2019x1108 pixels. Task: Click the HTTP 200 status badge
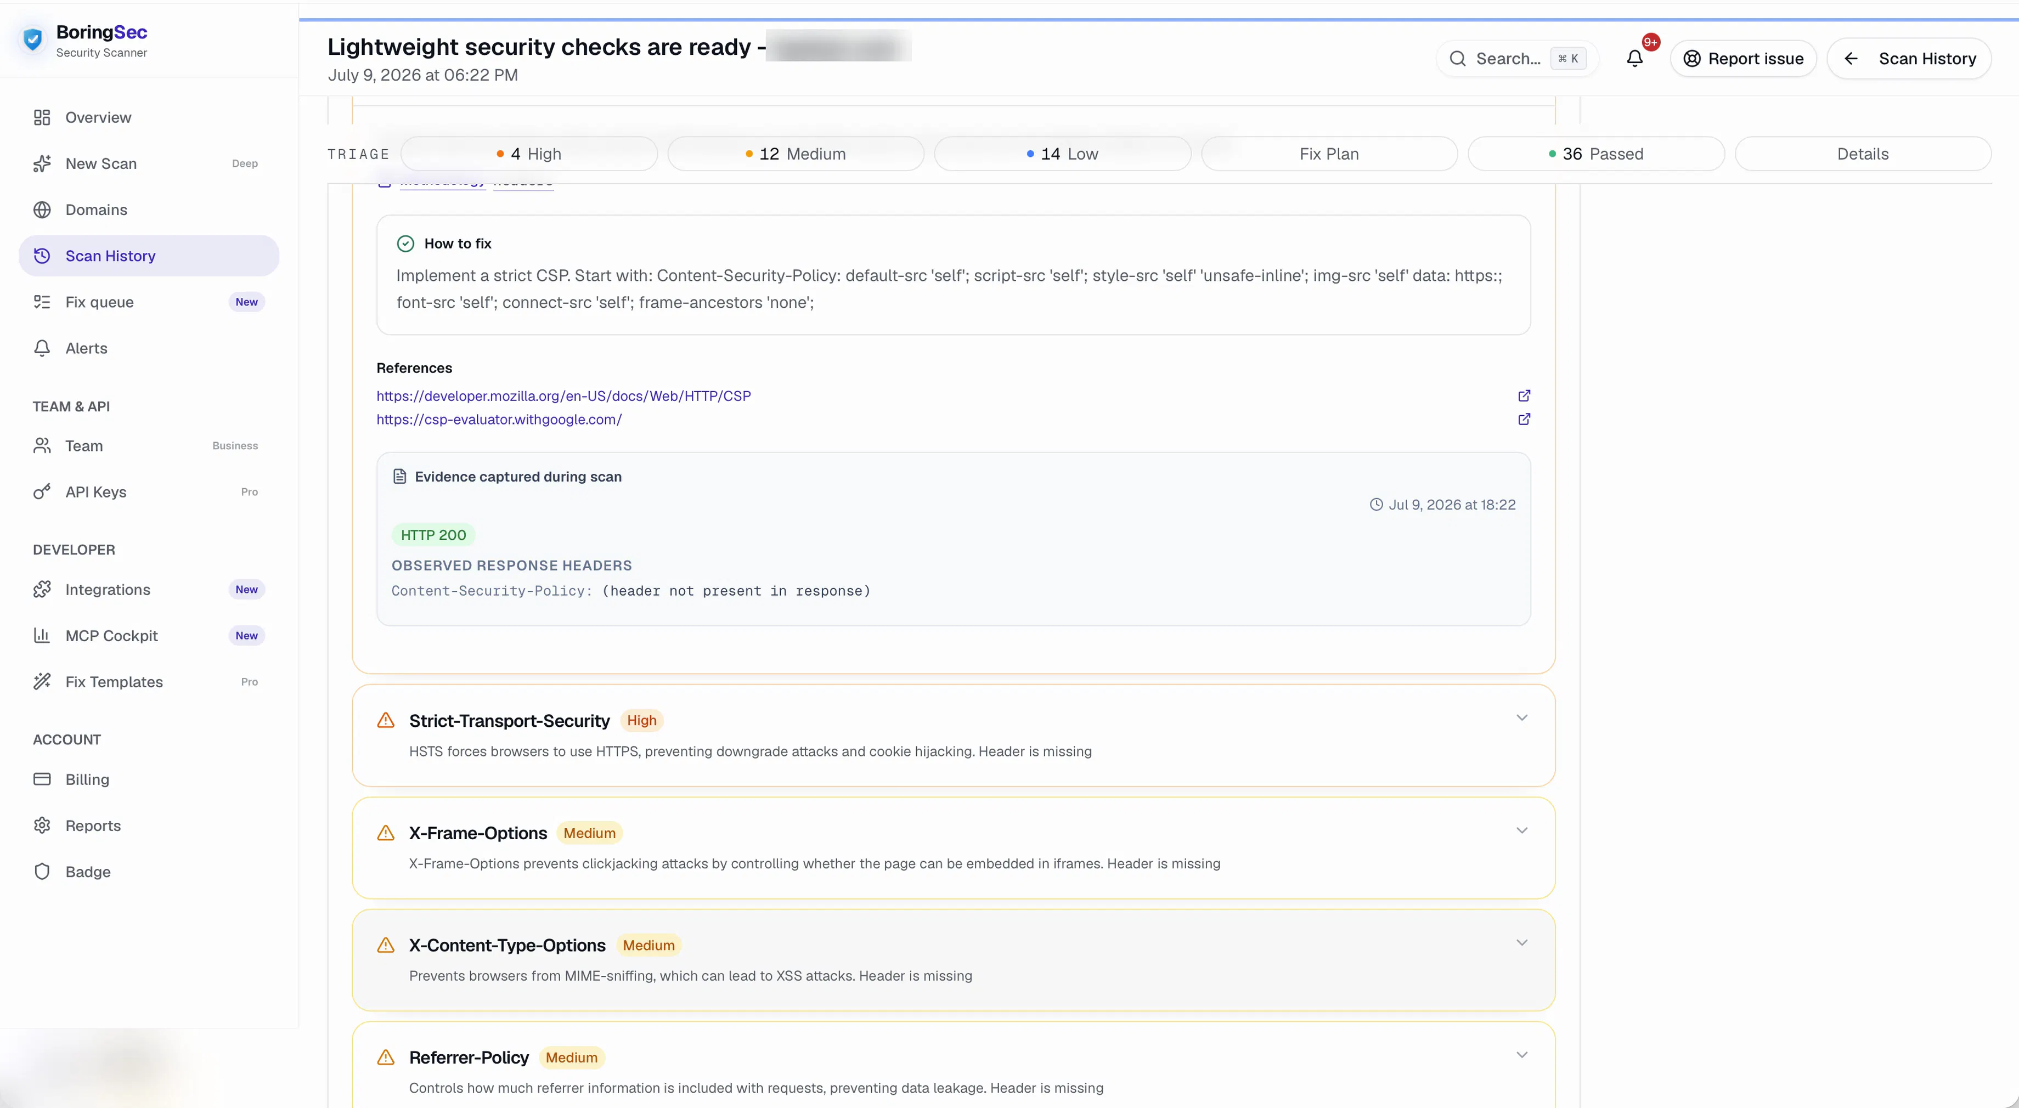coord(433,535)
